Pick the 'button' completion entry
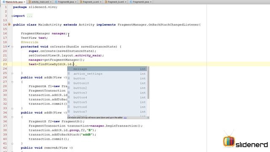This screenshot has width=270, height=152. click(107, 79)
